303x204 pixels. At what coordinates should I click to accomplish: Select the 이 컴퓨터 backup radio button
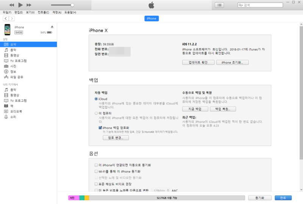click(96, 113)
